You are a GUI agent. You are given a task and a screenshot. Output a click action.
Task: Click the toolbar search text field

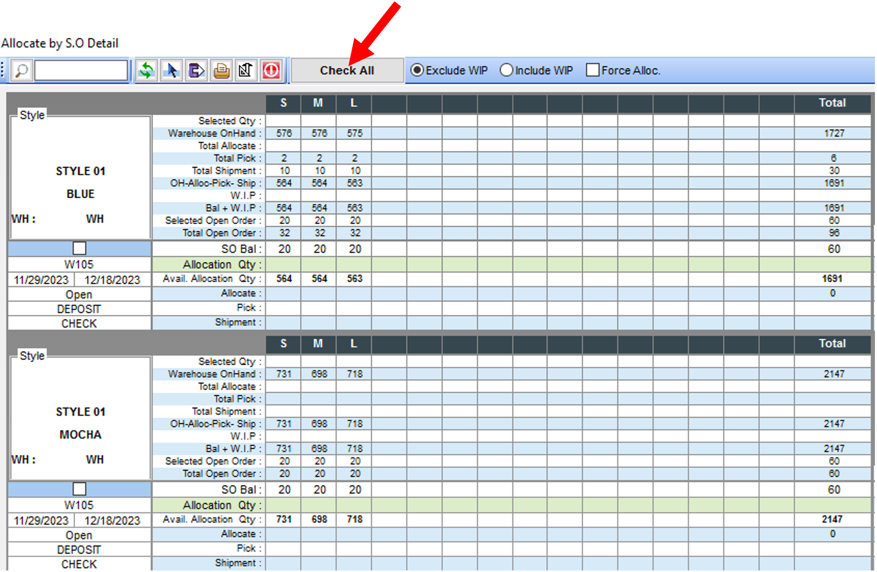point(81,70)
